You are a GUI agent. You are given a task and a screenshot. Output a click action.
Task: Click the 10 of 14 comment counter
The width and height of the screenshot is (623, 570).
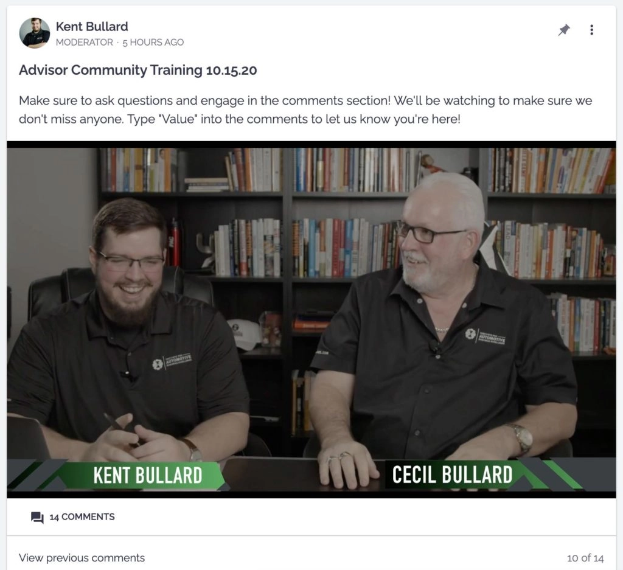[585, 558]
